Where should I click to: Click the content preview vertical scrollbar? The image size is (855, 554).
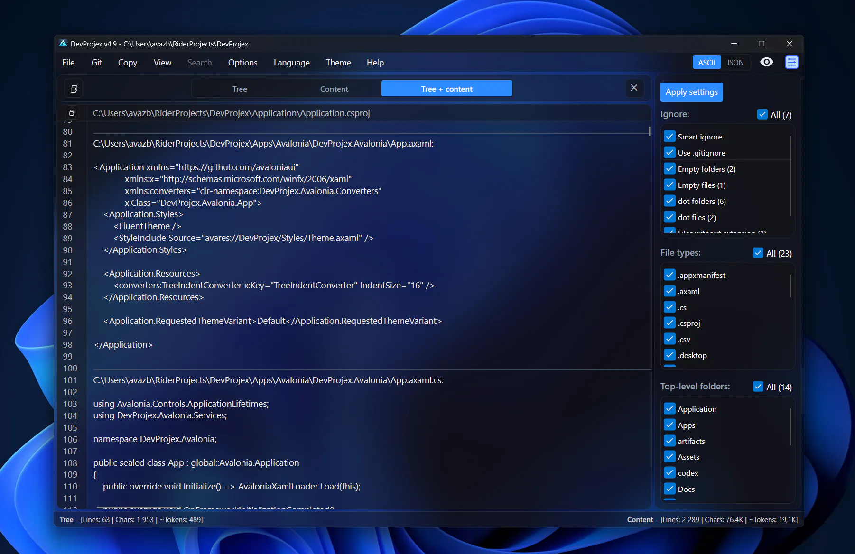click(x=649, y=131)
